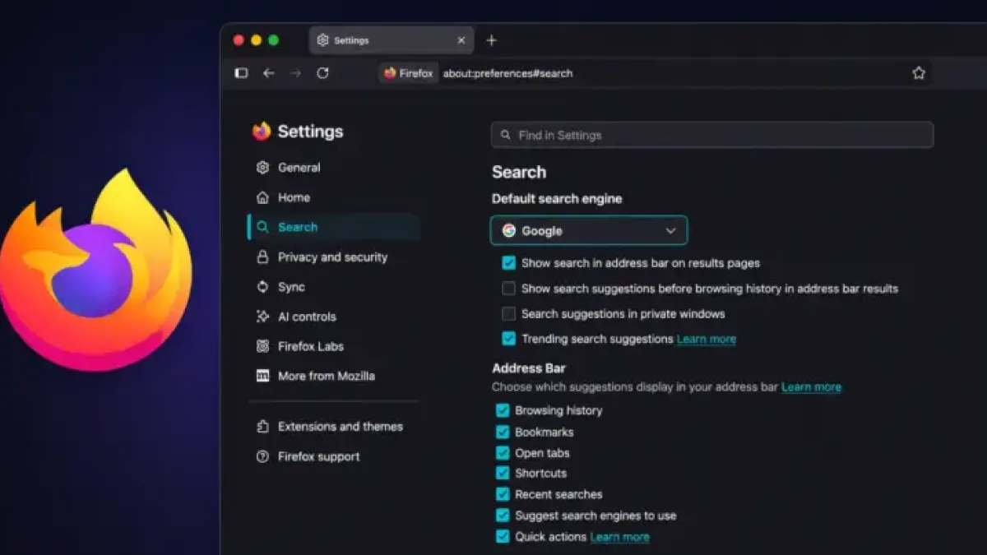Viewport: 987px width, 555px height.
Task: Click the Extensions and themes puzzle icon
Action: [262, 427]
